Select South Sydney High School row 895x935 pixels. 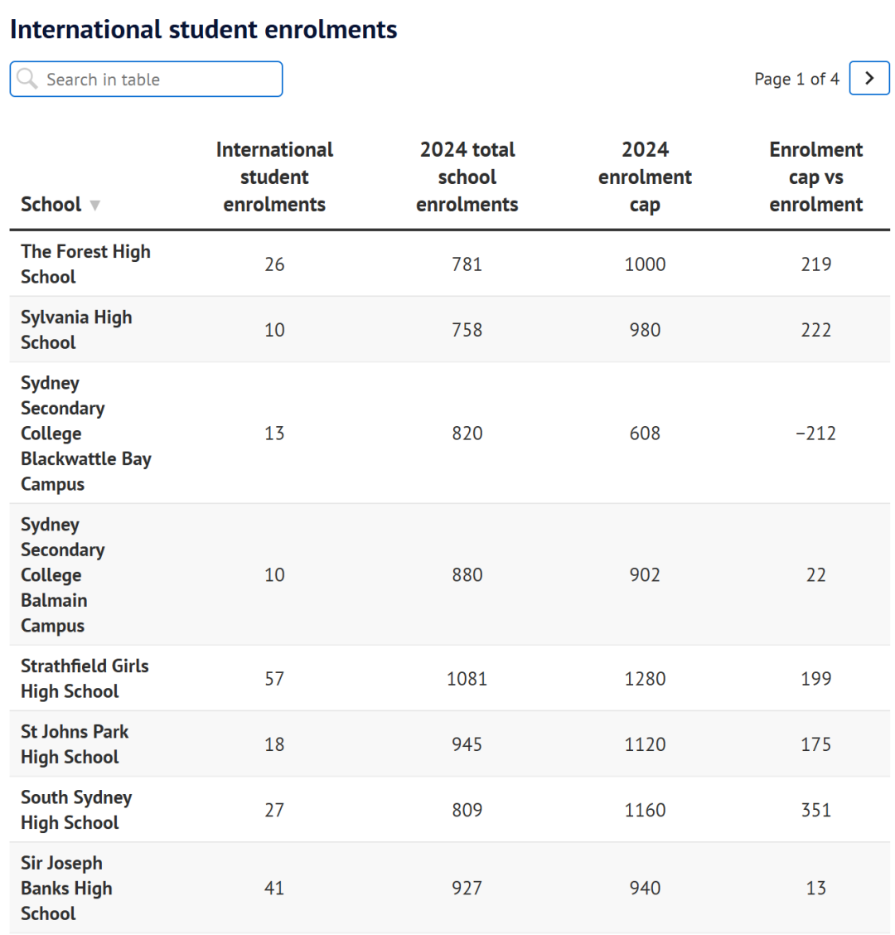pyautogui.click(x=450, y=810)
